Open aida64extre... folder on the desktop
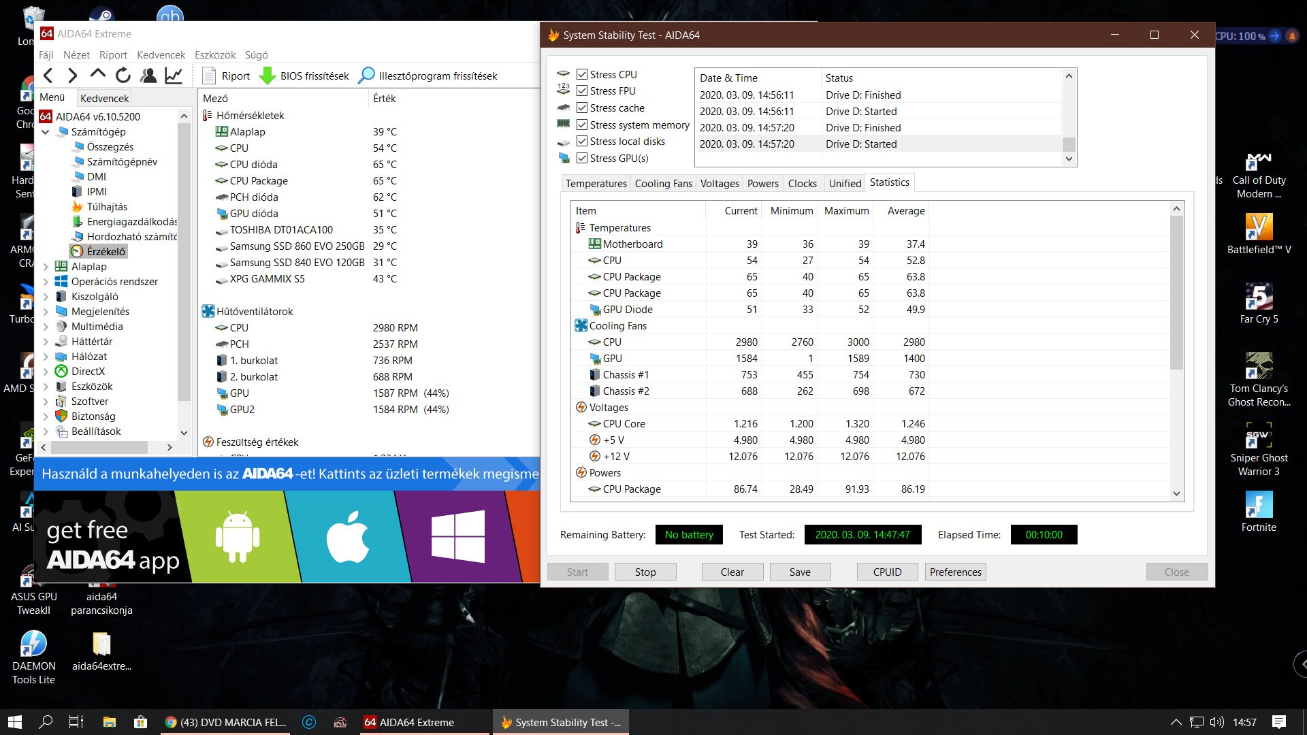 coord(101,651)
